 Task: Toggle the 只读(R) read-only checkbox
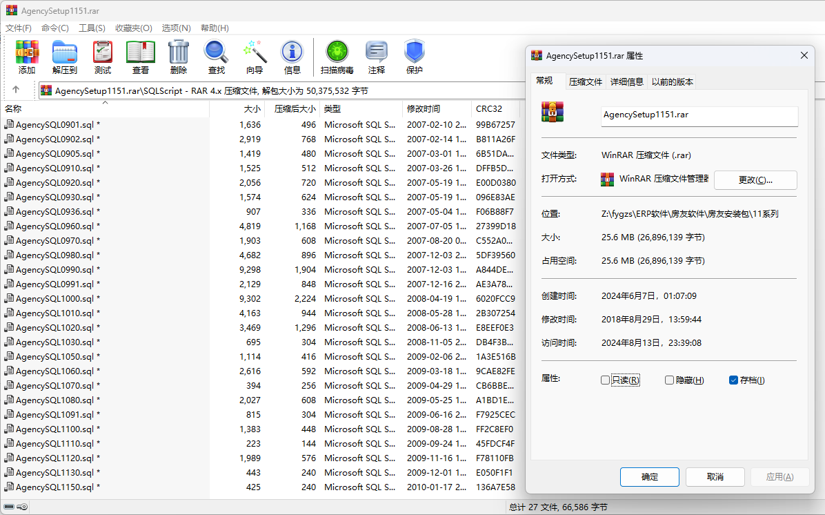click(605, 380)
